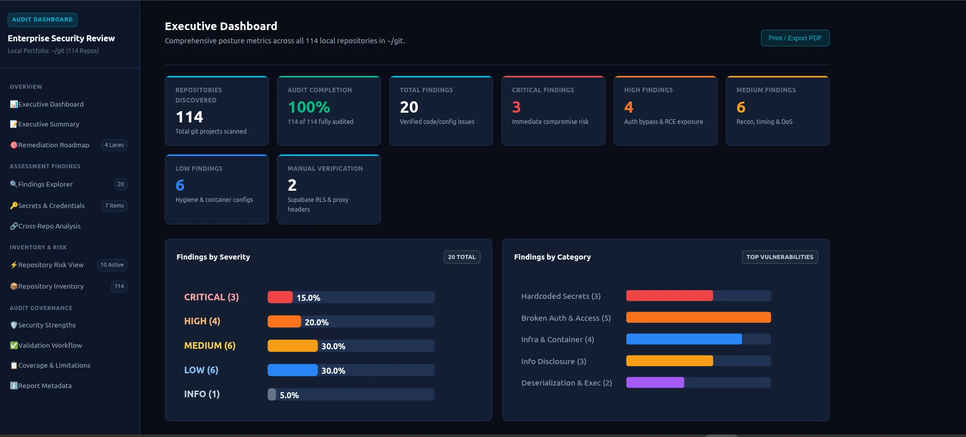Click the INFO (1) severity label
Viewport: 966px width, 437px height.
point(202,394)
